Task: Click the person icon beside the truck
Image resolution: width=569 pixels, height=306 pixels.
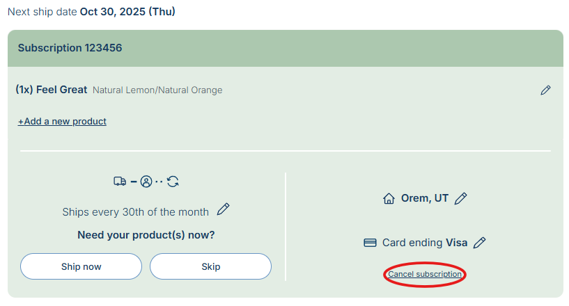Action: pyautogui.click(x=146, y=182)
